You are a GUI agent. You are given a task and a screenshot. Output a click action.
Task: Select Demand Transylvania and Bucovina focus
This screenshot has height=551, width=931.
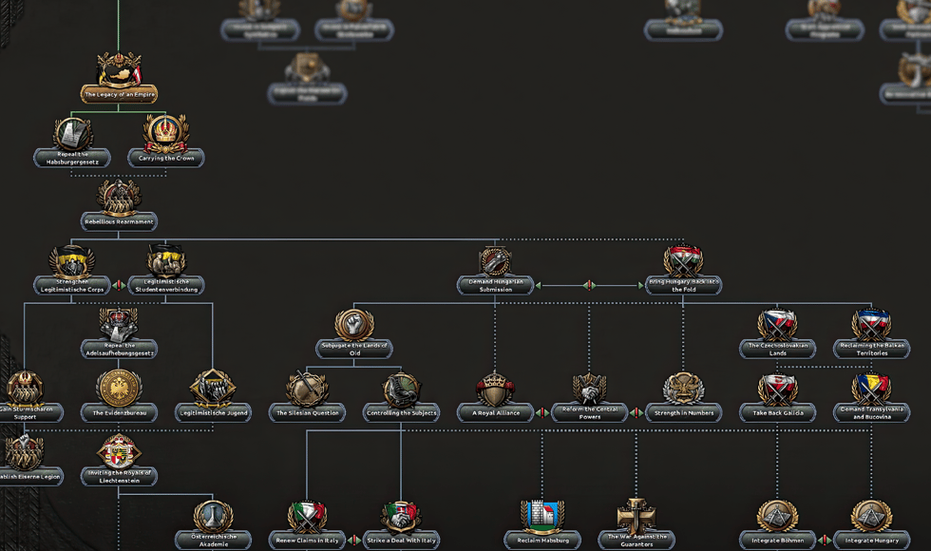[872, 397]
